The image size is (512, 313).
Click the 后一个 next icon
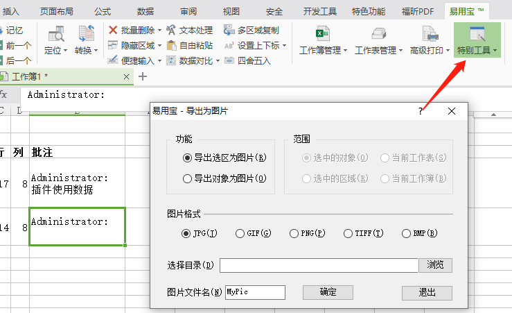tap(1, 60)
